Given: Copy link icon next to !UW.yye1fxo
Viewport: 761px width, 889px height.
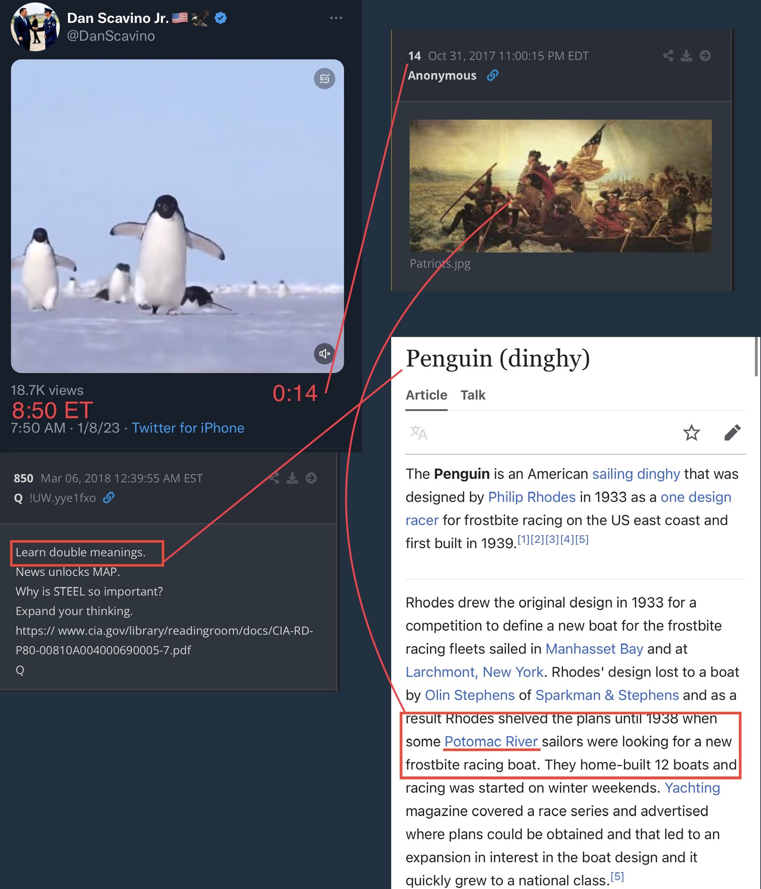Looking at the screenshot, I should (x=109, y=498).
